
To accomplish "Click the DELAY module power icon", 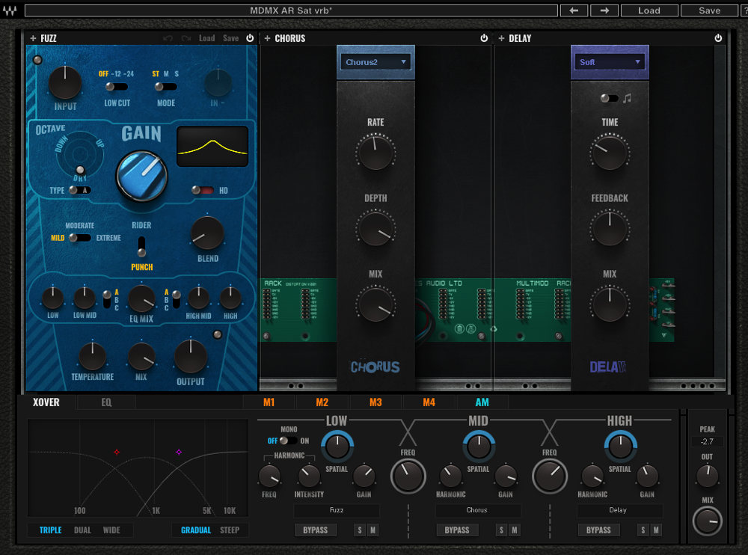I will (718, 38).
